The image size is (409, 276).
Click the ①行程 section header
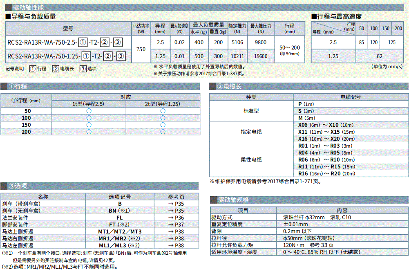pyautogui.click(x=100, y=86)
